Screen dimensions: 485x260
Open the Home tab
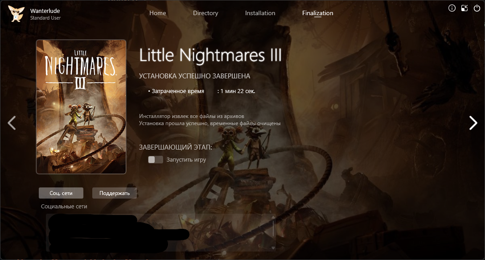pyautogui.click(x=157, y=13)
